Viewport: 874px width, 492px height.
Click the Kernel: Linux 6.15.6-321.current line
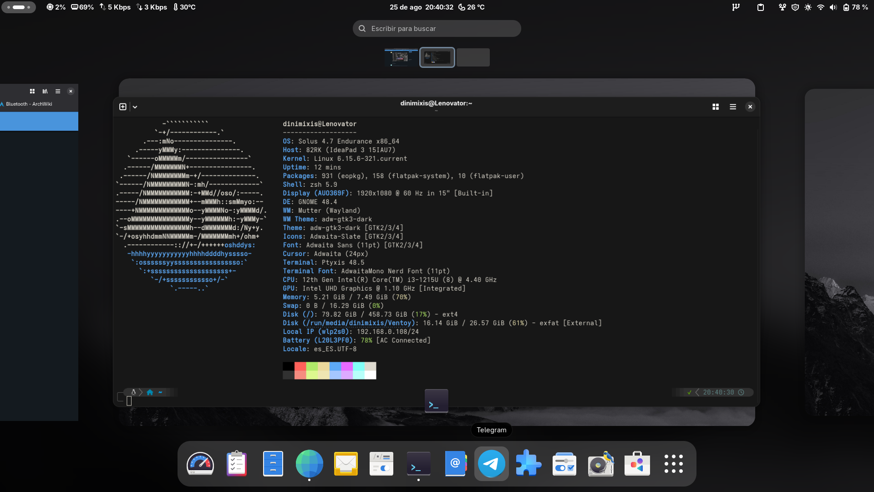(345, 159)
